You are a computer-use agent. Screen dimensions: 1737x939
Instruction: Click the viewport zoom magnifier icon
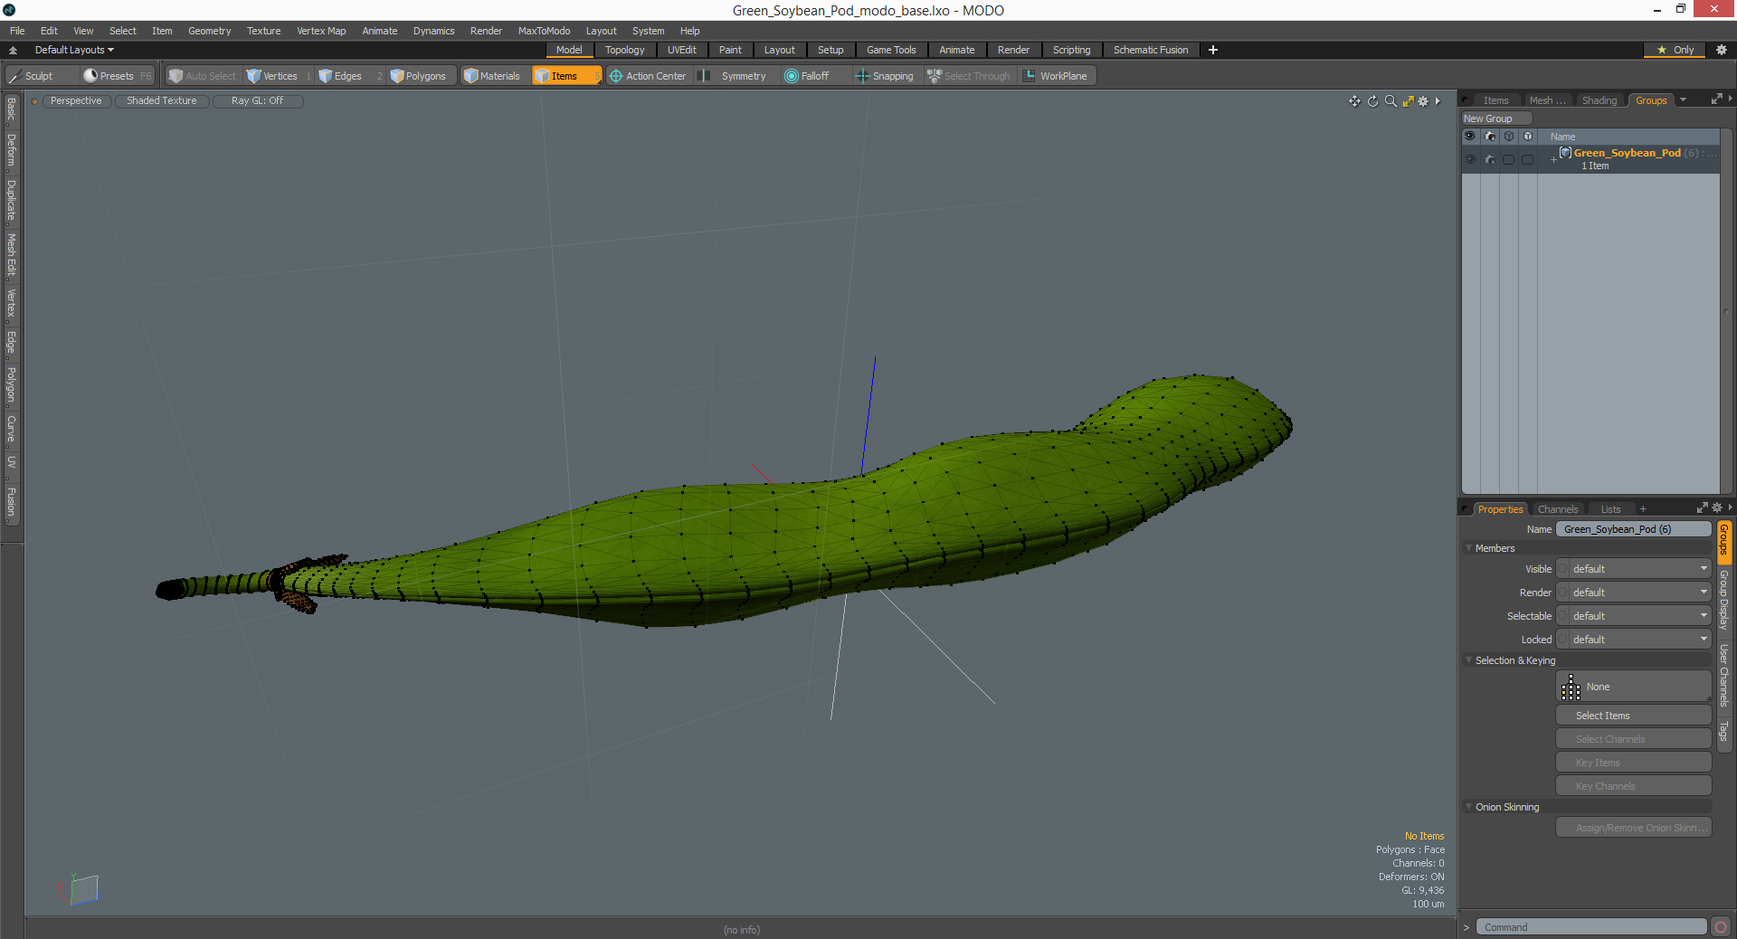coord(1391,101)
